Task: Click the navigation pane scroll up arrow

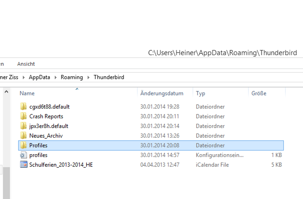Action: click(6, 92)
